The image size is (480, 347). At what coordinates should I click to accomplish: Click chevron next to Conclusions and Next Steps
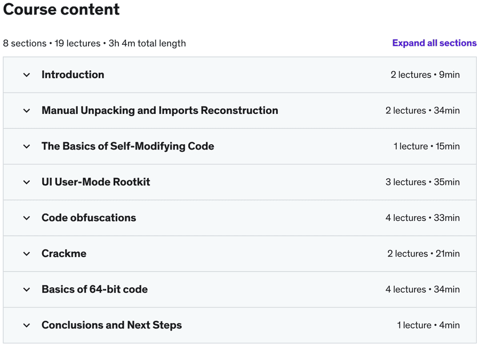coord(27,325)
